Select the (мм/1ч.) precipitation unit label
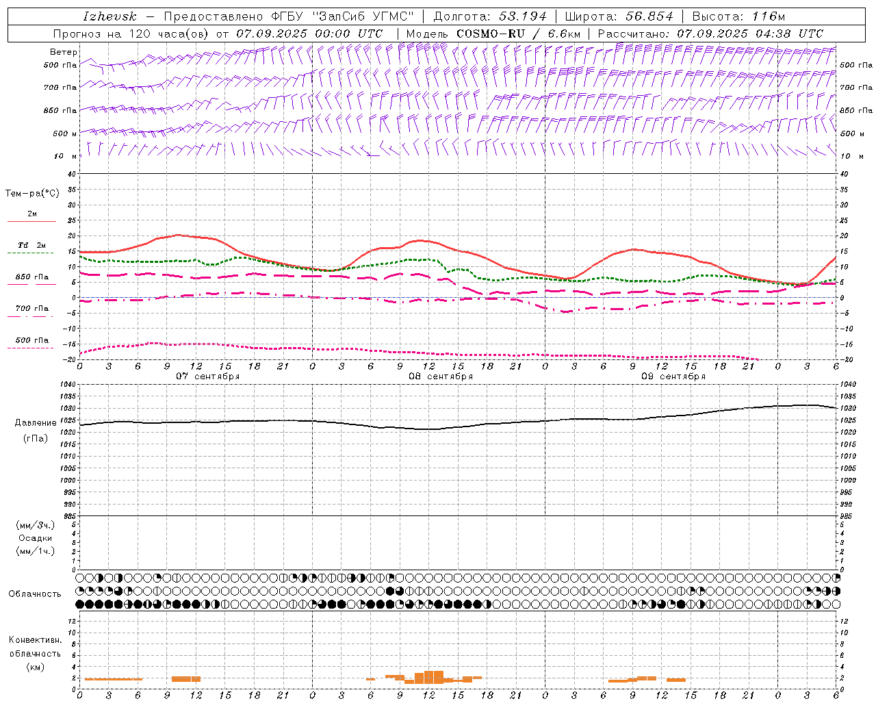The image size is (876, 701). [x=36, y=551]
